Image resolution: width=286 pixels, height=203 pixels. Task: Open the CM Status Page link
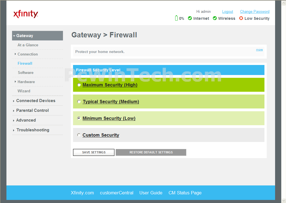coord(185,193)
